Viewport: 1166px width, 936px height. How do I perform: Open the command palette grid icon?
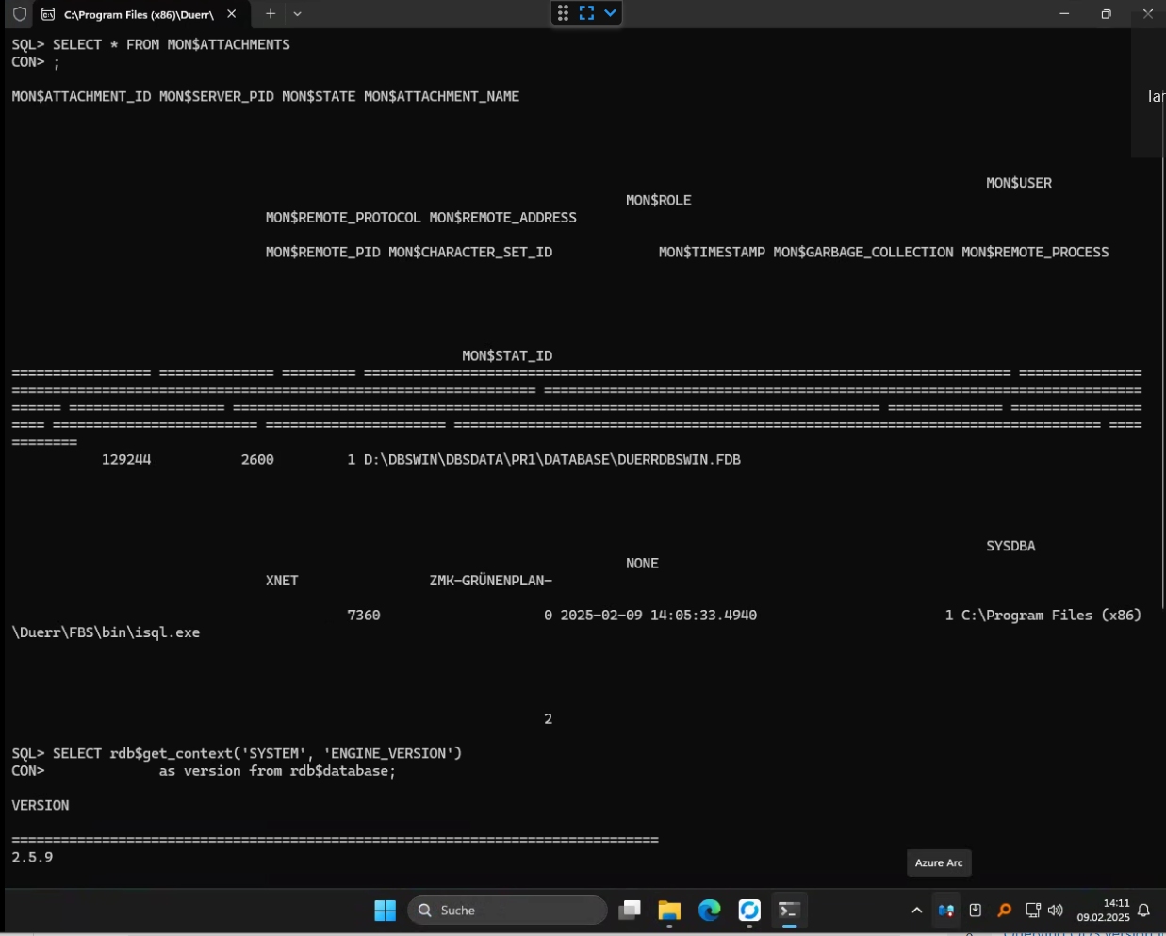pos(563,13)
